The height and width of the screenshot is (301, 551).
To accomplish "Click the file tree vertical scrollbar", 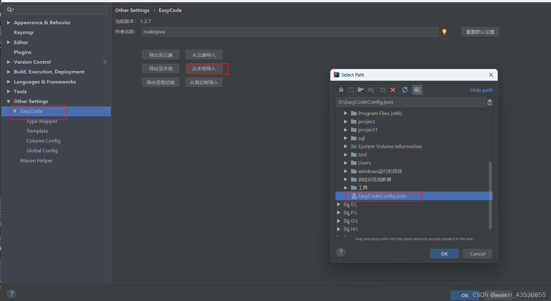I will (490, 195).
